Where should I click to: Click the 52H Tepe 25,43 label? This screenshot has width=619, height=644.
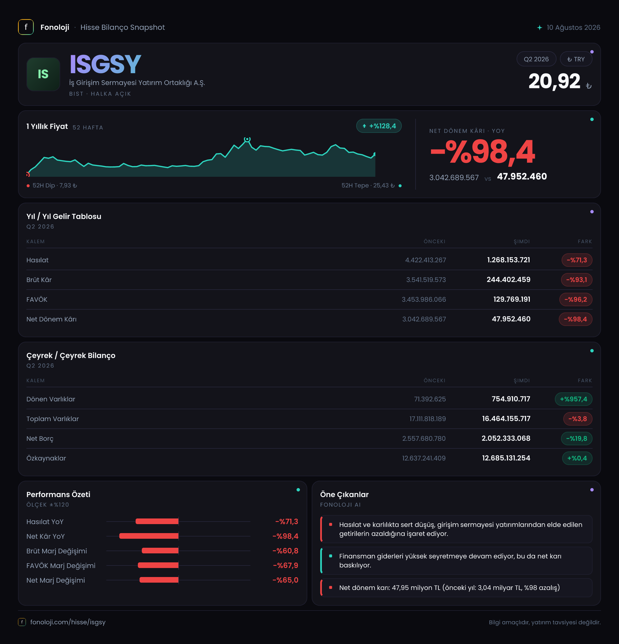[x=368, y=185]
